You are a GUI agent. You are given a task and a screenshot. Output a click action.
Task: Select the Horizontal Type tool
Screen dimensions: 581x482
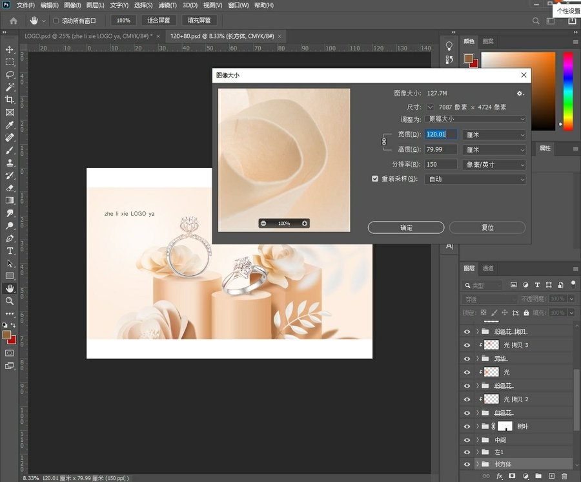(x=10, y=251)
